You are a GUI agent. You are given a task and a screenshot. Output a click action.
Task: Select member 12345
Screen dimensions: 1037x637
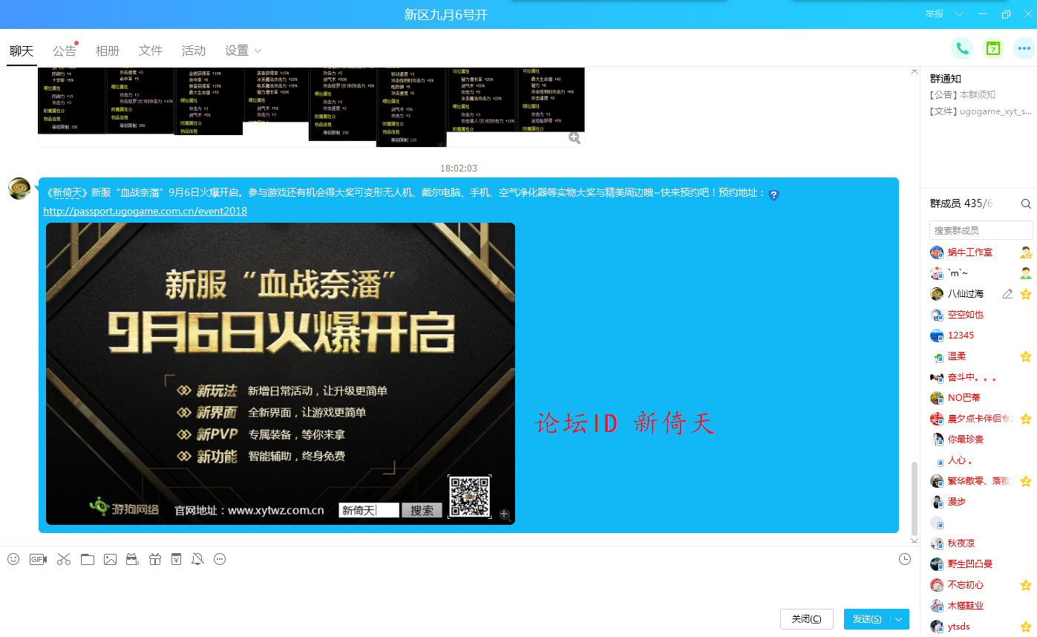pyautogui.click(x=961, y=336)
